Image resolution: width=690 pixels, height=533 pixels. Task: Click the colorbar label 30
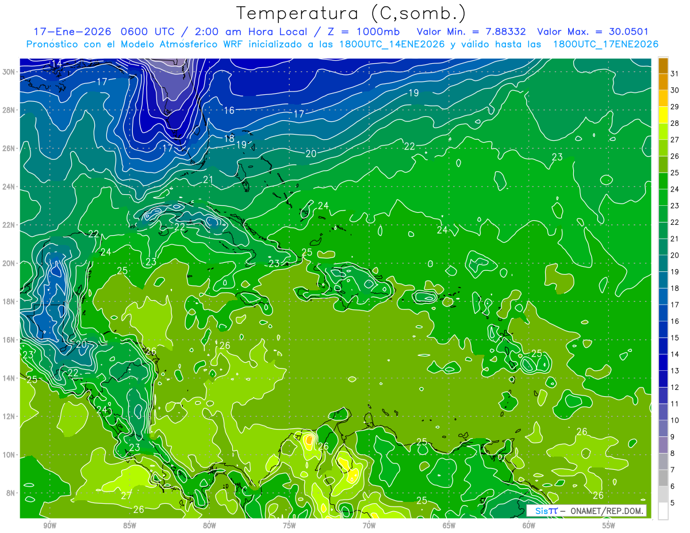point(675,90)
